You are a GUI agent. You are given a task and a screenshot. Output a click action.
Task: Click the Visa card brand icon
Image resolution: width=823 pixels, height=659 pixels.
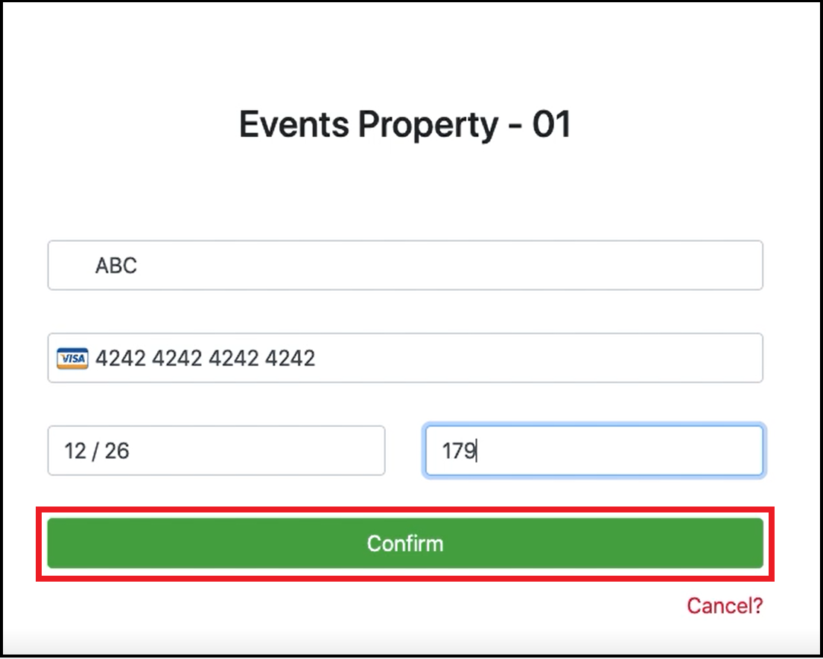[x=72, y=359]
